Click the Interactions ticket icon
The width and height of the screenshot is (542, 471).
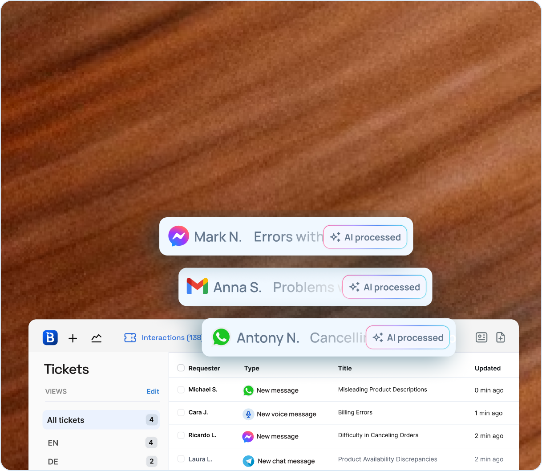130,338
